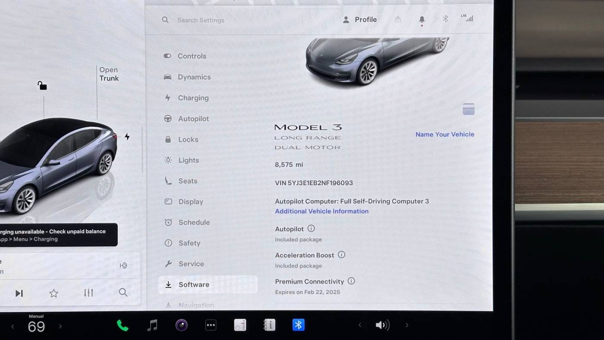Lower cabin temperature with the left arrow
The width and height of the screenshot is (604, 340).
[x=13, y=327]
